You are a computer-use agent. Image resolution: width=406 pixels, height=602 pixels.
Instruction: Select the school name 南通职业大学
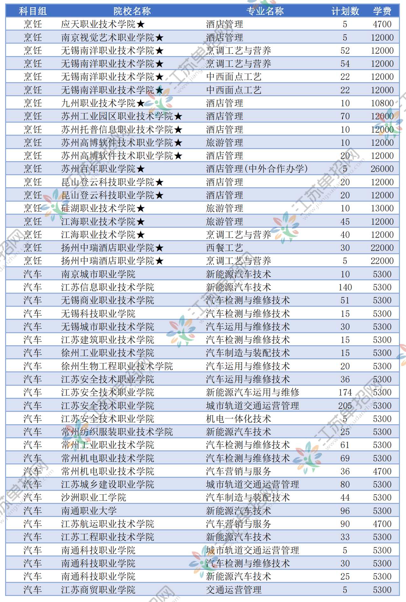tap(89, 511)
